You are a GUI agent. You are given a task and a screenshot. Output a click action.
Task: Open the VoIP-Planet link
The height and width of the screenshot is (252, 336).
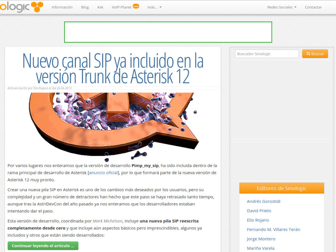(x=121, y=7)
